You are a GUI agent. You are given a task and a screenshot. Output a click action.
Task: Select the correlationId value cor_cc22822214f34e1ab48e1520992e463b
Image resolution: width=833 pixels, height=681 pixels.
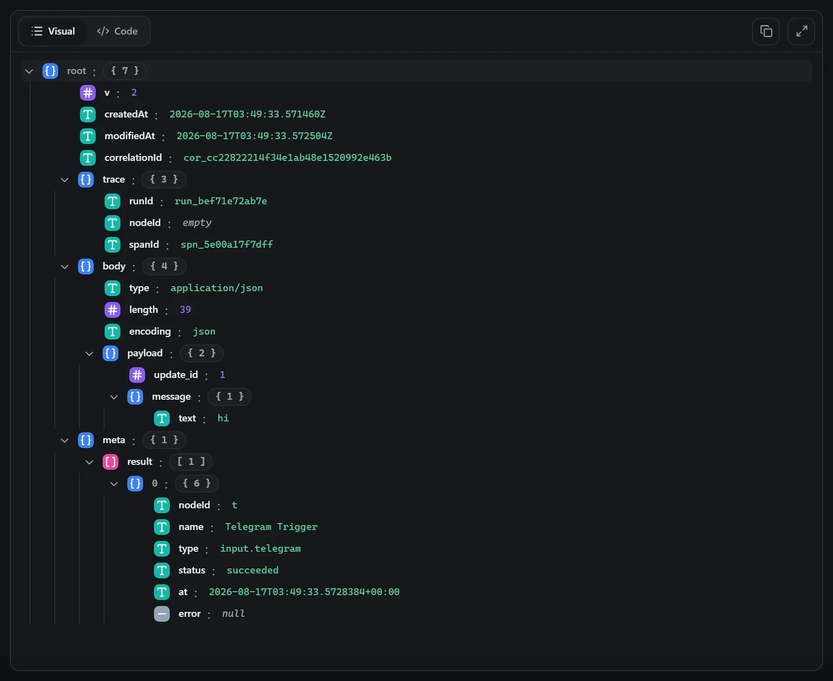point(288,158)
